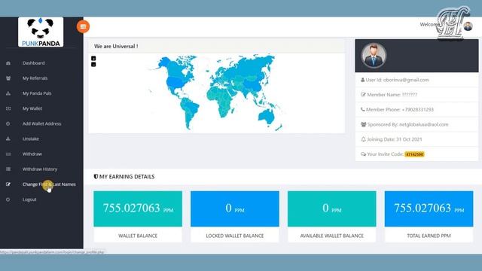View Withdraw History
Image resolution: width=482 pixels, height=271 pixels.
pos(40,169)
